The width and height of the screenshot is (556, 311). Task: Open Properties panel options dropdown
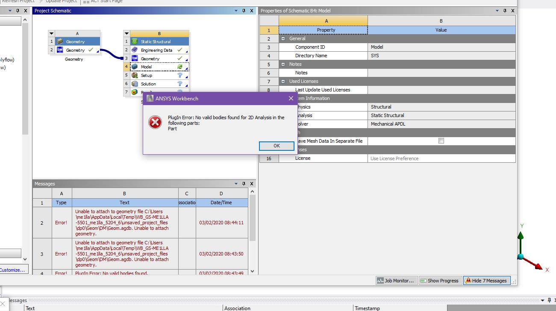coord(497,11)
